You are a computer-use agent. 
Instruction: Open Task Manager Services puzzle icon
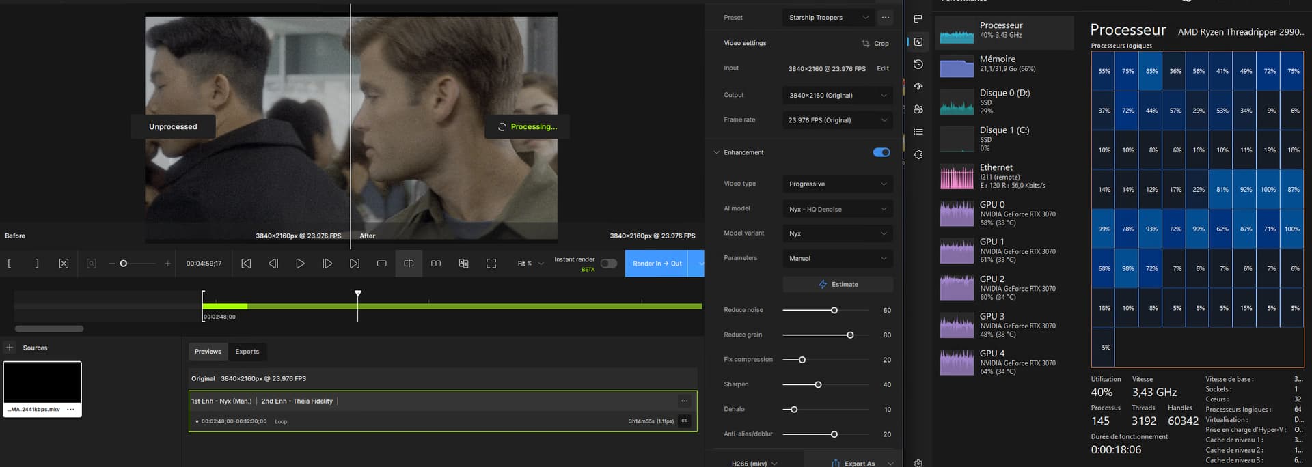(x=918, y=155)
